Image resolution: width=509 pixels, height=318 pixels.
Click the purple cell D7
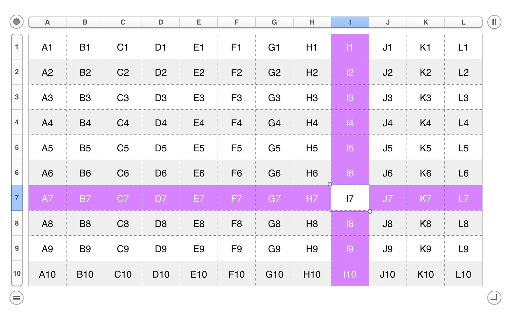tap(161, 198)
